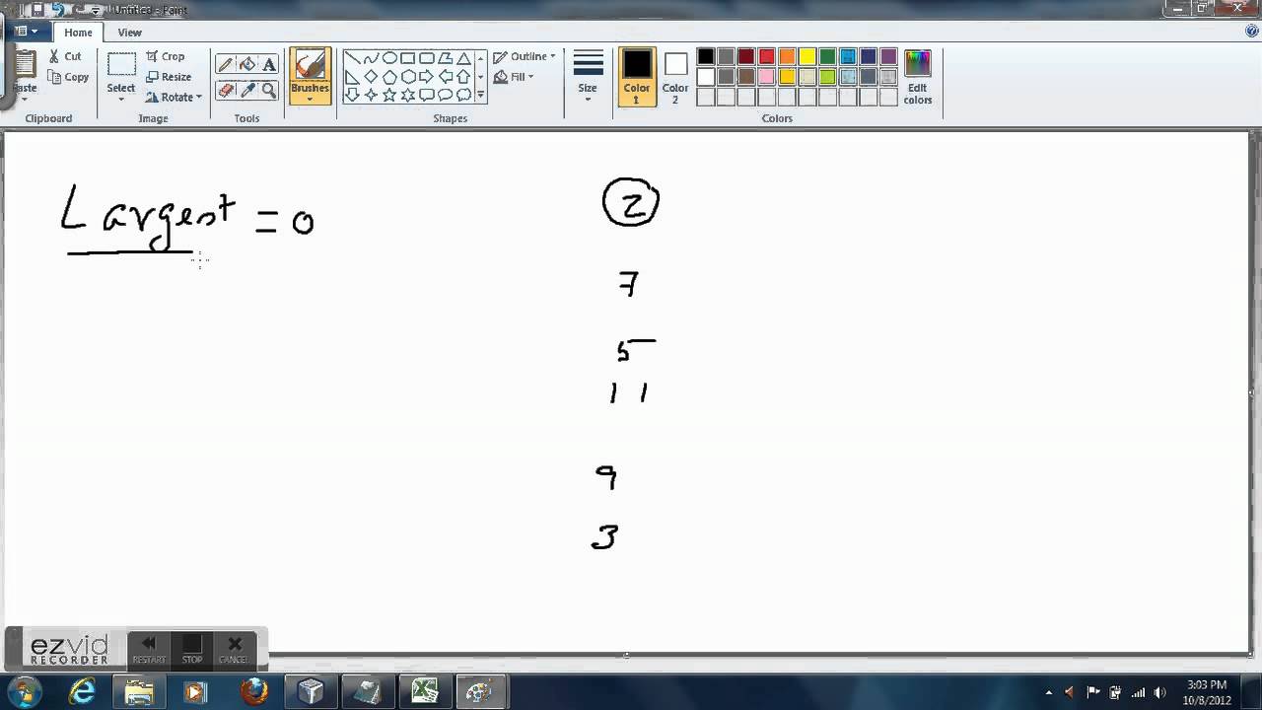This screenshot has width=1262, height=710.
Task: Choose the Right triangle shape
Action: pos(352,77)
